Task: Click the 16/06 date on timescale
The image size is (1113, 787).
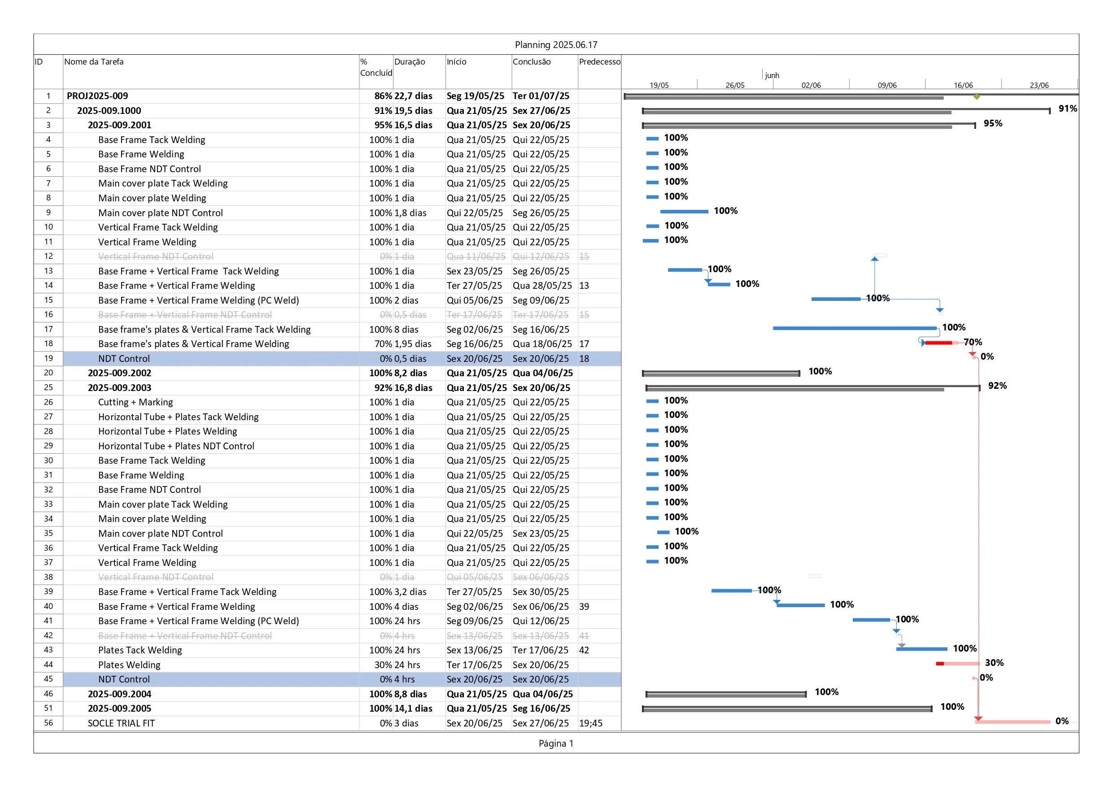Action: point(963,85)
